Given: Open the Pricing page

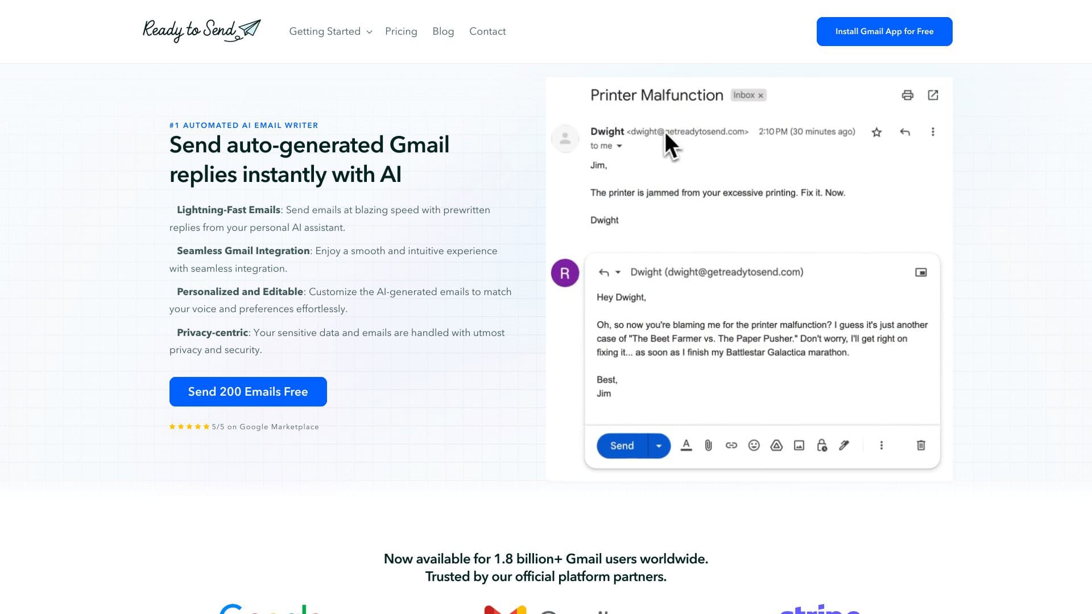Looking at the screenshot, I should [401, 31].
